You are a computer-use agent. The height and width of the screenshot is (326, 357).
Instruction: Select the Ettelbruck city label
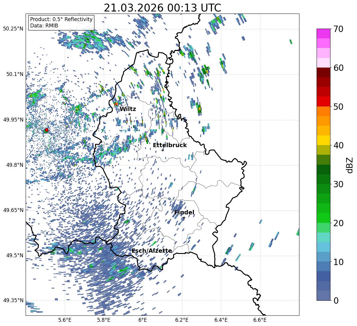[x=170, y=145]
